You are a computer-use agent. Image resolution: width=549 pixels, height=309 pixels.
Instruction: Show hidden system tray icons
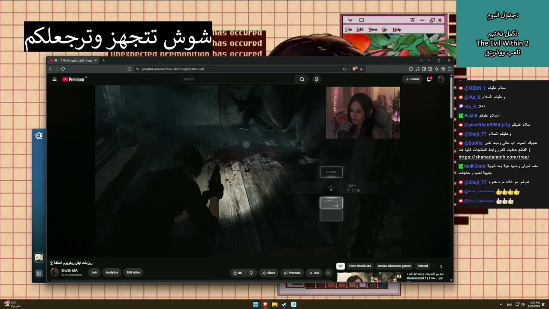point(501,304)
